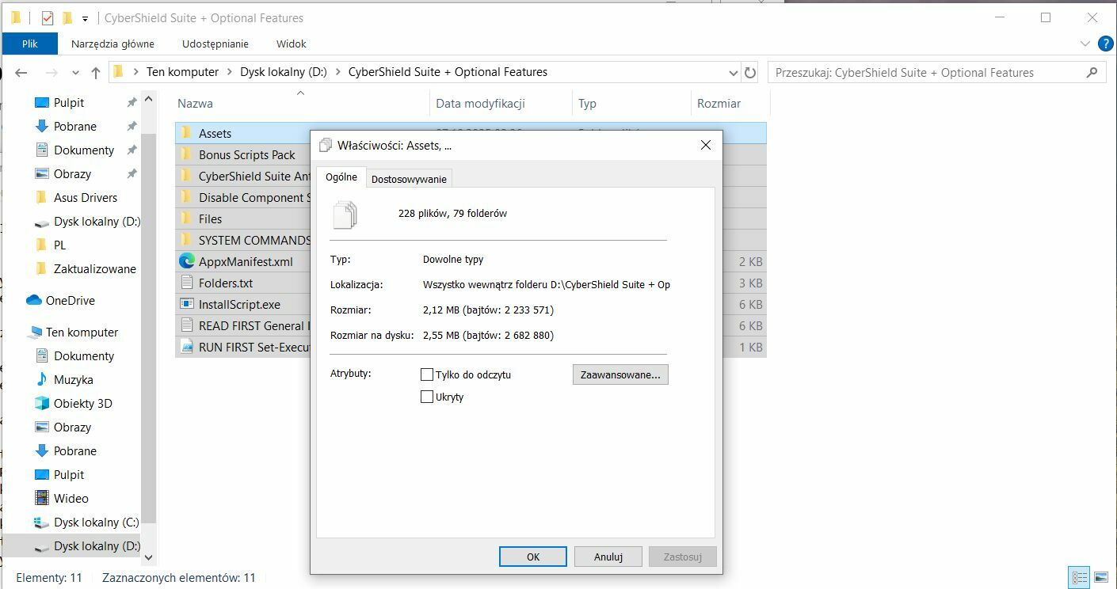
Task: Open the Widok ribbon tab
Action: pos(291,44)
